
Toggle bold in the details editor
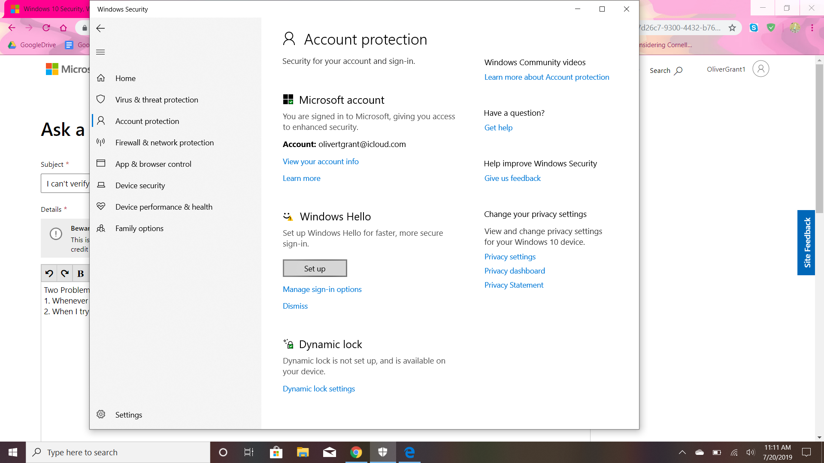[x=80, y=274]
